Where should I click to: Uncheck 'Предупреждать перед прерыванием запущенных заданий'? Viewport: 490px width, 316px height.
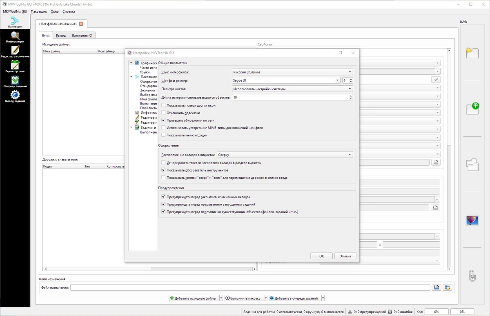164,204
